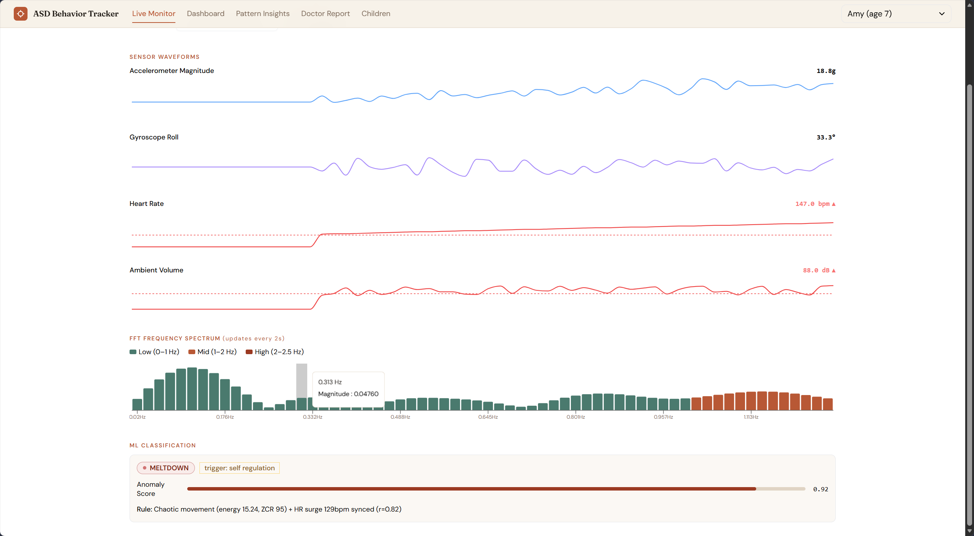The image size is (974, 536).
Task: Click the ambient volume upward alert triangle
Action: coord(833,270)
